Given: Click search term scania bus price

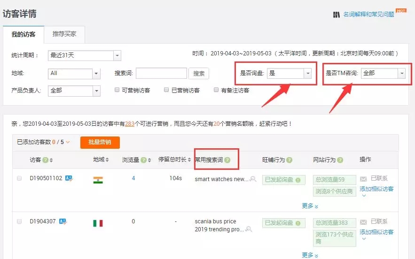Looking at the screenshot, I should tap(215, 221).
